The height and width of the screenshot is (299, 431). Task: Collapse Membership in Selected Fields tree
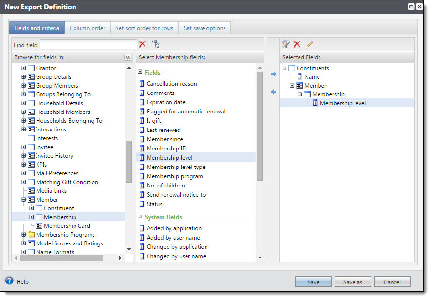300,94
